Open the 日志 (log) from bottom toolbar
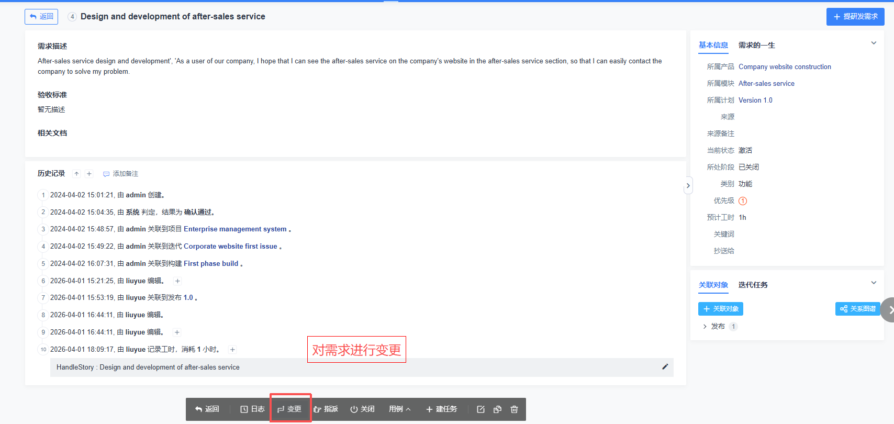This screenshot has width=894, height=424. tap(252, 409)
